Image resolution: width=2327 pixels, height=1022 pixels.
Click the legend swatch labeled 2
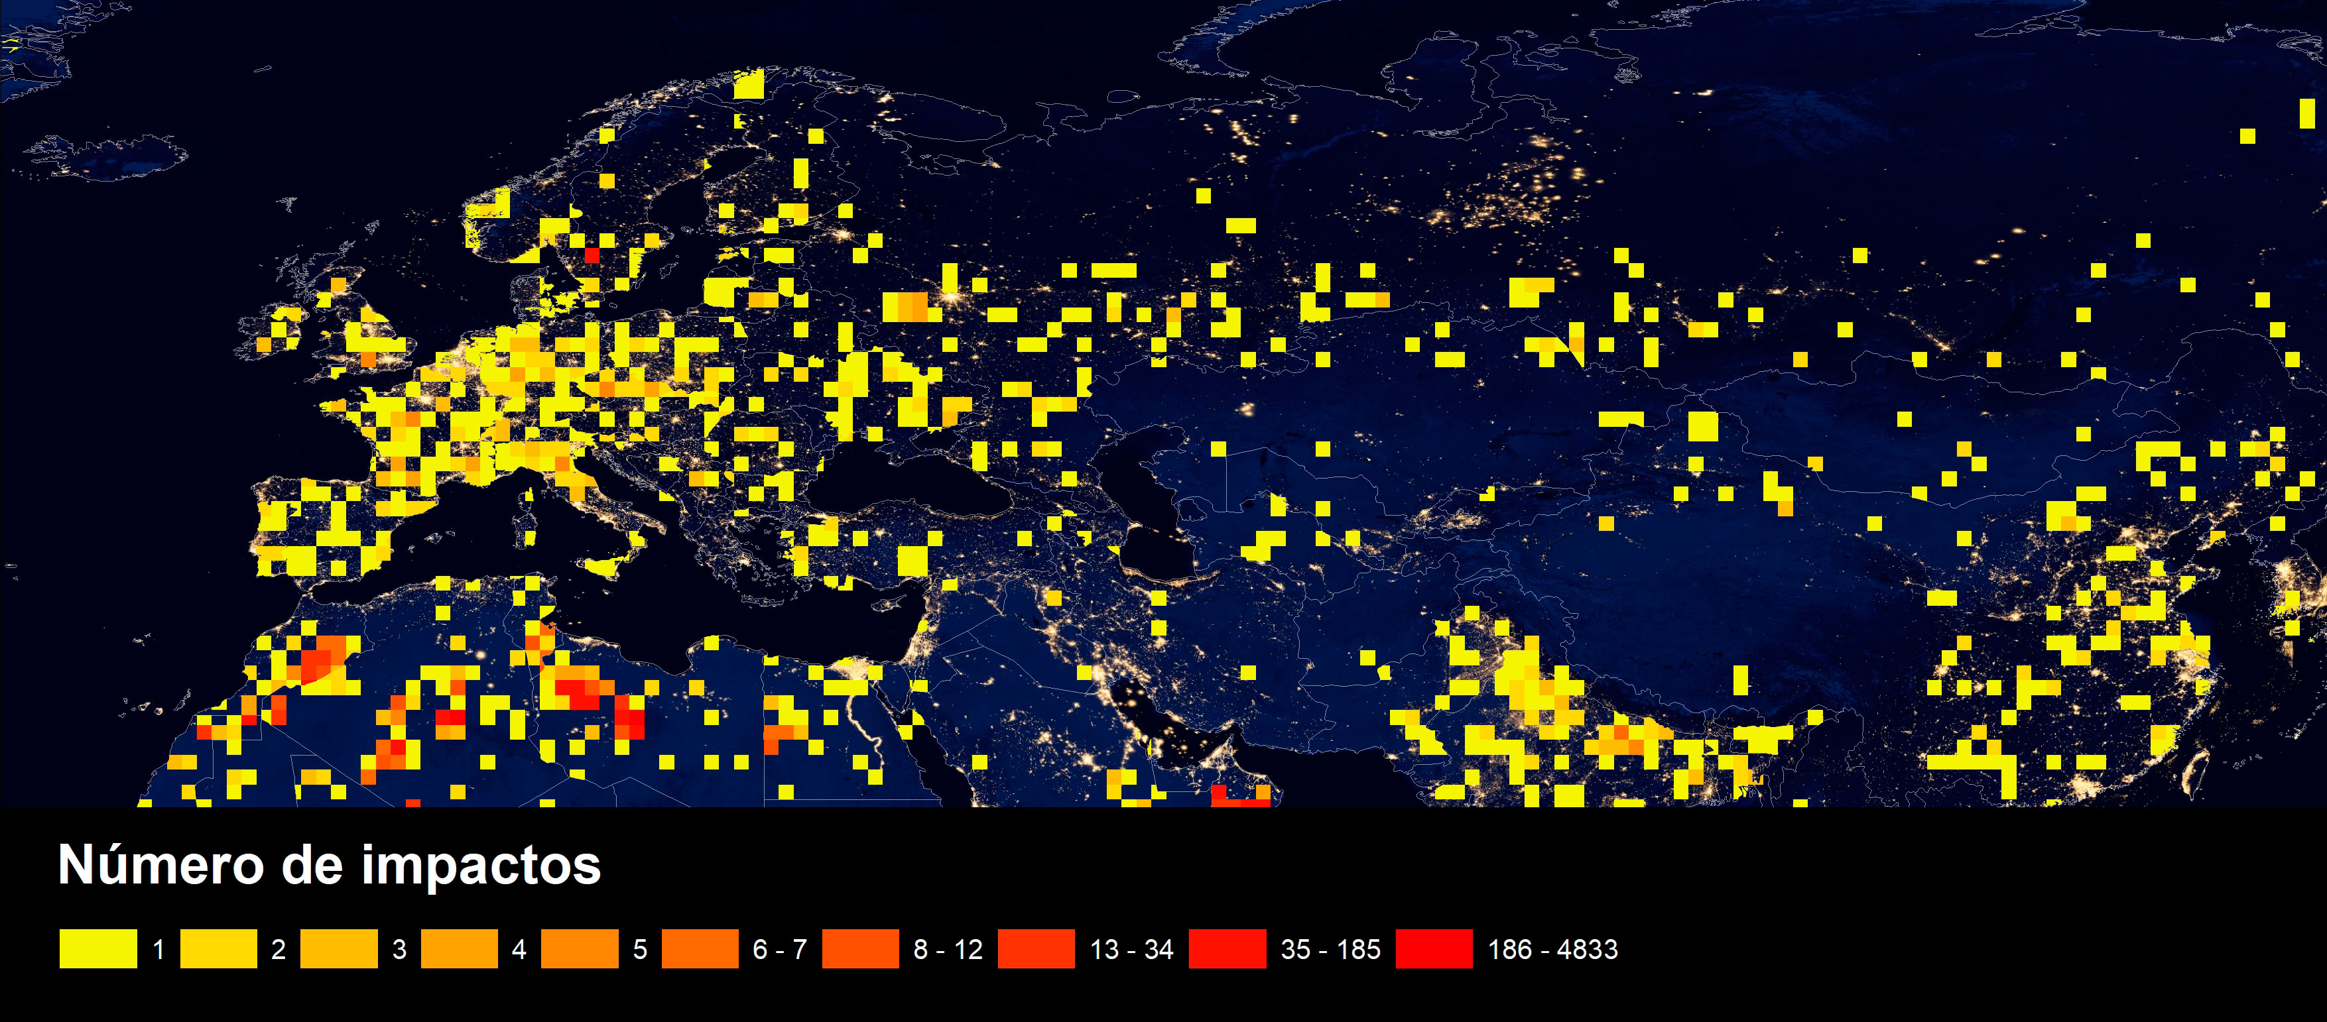point(218,949)
